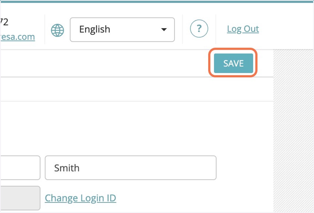Click the word English in language box
This screenshot has width=314, height=213.
point(94,29)
